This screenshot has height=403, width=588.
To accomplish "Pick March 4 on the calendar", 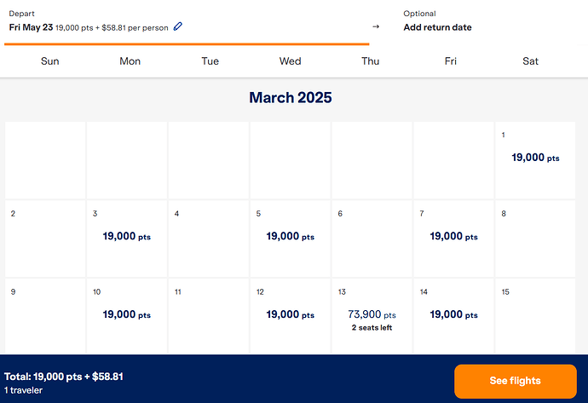I will pyautogui.click(x=209, y=239).
